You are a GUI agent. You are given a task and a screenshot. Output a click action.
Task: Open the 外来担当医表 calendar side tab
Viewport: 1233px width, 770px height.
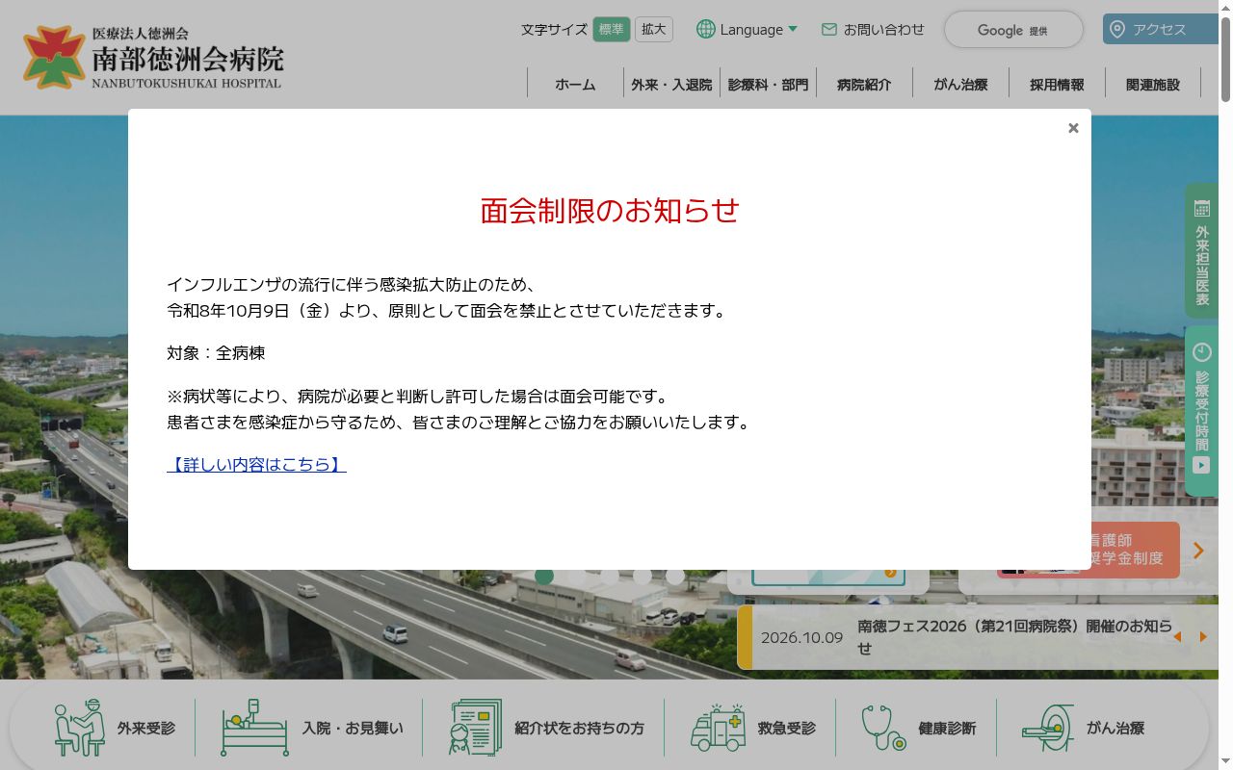pyautogui.click(x=1201, y=250)
